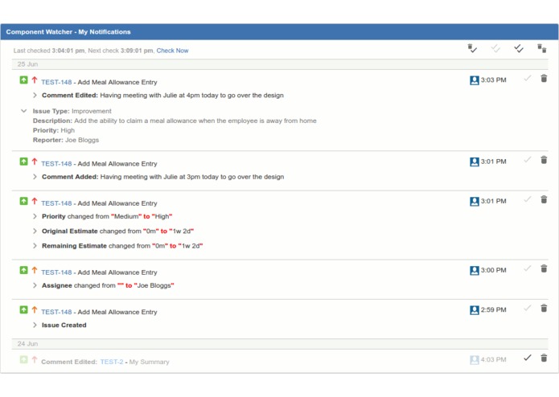Click Issue Type: Improvement text

(72, 111)
